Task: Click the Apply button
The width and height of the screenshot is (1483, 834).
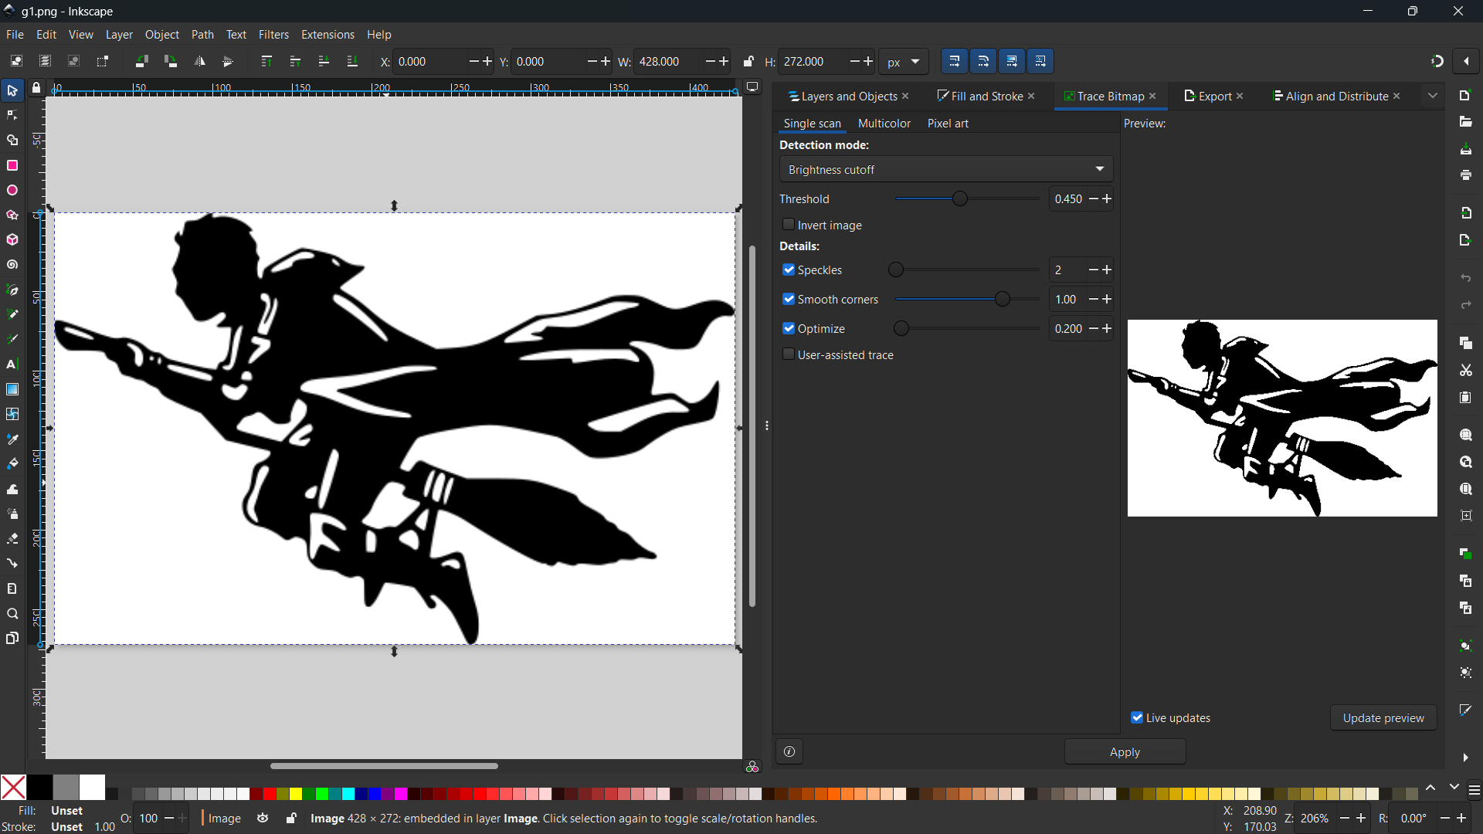Action: coord(1125,752)
